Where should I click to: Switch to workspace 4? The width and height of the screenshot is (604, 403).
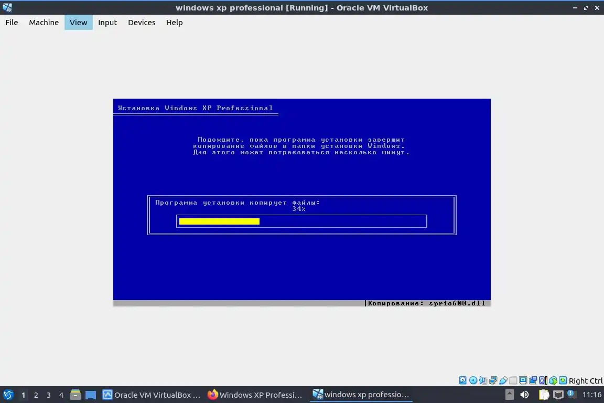pos(61,395)
